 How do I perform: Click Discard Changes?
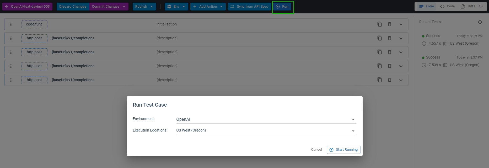tap(73, 7)
